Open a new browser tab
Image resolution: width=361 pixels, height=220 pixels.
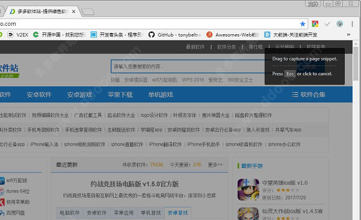click(88, 12)
